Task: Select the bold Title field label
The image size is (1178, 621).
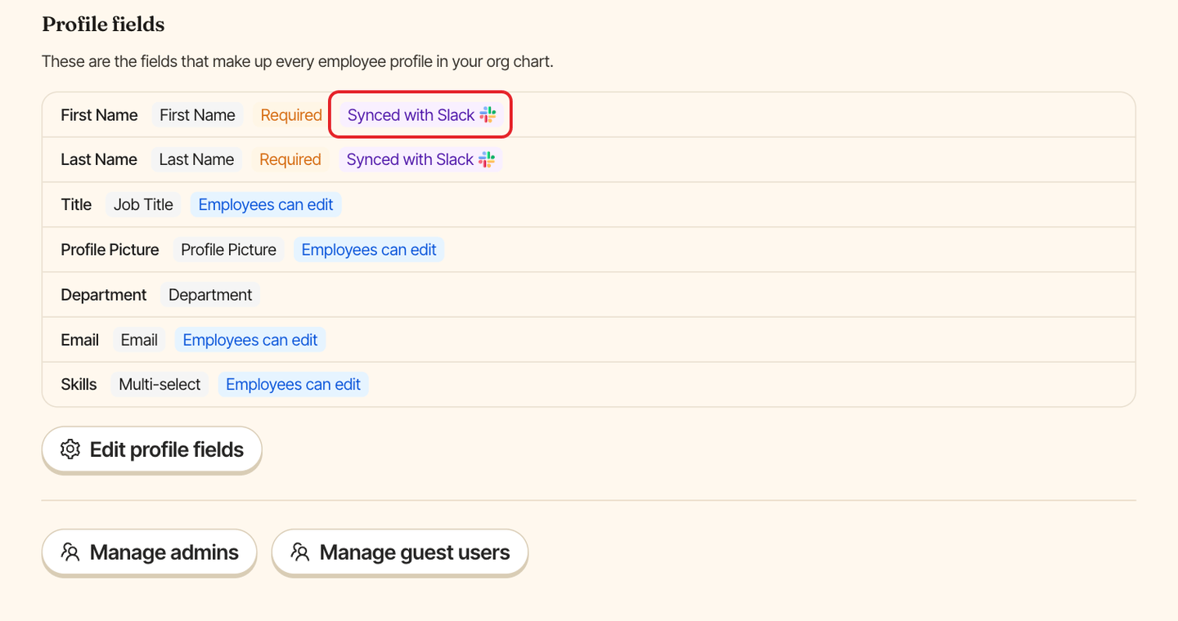Action: (76, 204)
